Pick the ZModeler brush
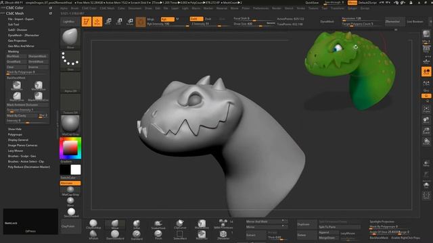Screen dimensions: 433x243 tap(223, 235)
